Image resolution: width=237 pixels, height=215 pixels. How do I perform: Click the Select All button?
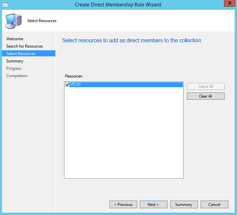206,86
